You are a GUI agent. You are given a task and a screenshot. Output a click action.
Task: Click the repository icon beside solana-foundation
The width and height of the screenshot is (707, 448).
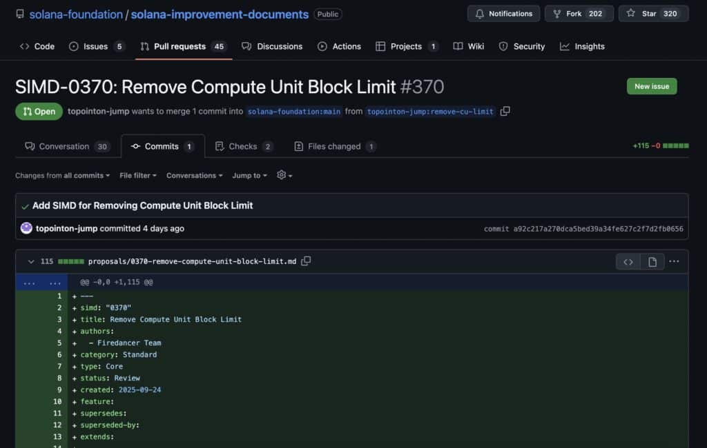[x=20, y=14]
